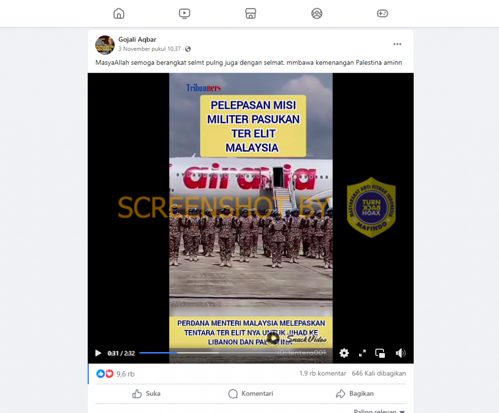Expand the video to fullscreen
Viewport: 499px width, 413px height.
point(362,353)
